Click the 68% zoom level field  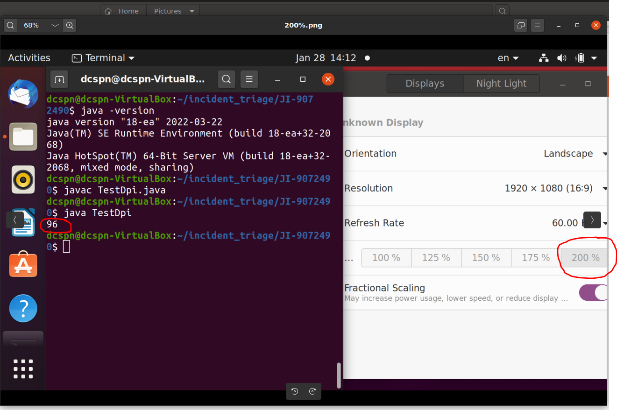(x=31, y=25)
